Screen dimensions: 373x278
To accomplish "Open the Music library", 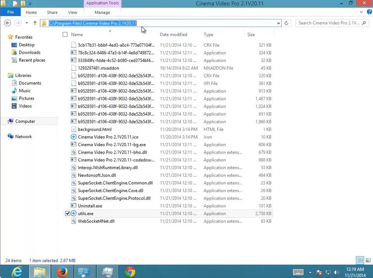I will pyautogui.click(x=24, y=91).
